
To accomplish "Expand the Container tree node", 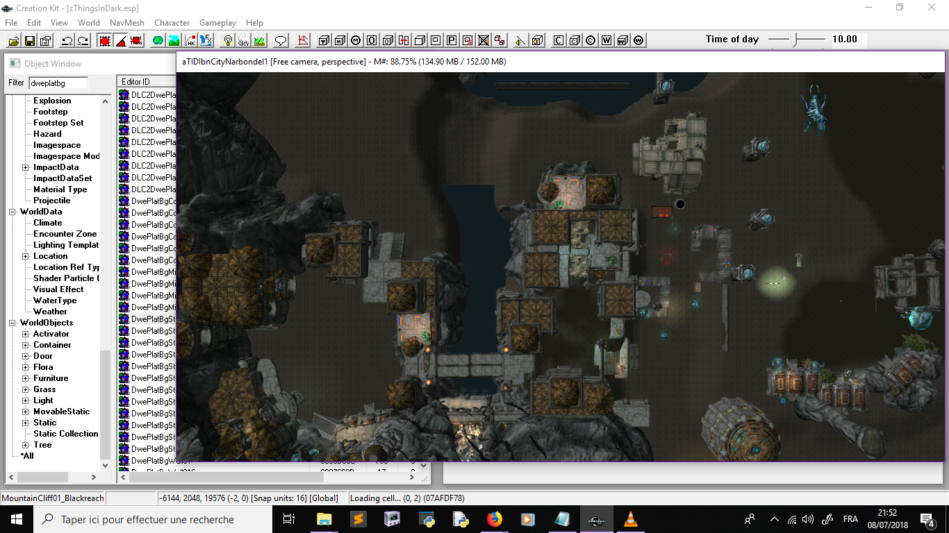I will point(26,345).
